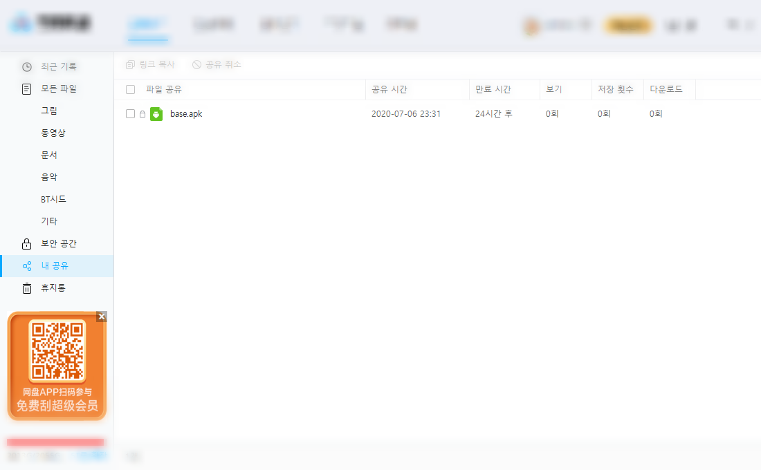Viewport: 761px width, 470px height.
Task: Open 보안 공간
Action: click(x=58, y=243)
